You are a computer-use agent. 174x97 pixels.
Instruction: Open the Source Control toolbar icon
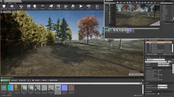tap(12, 6)
